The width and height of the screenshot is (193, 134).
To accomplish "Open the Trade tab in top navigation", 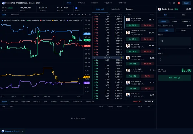I will pos(69,3).
